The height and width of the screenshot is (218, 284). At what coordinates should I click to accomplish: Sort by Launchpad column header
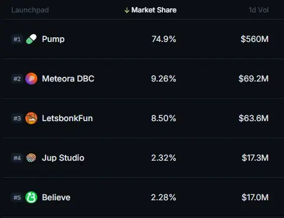coord(30,10)
